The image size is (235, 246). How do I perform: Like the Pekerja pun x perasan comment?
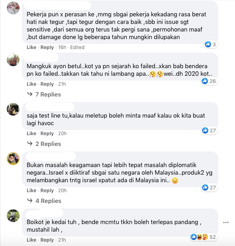31,47
